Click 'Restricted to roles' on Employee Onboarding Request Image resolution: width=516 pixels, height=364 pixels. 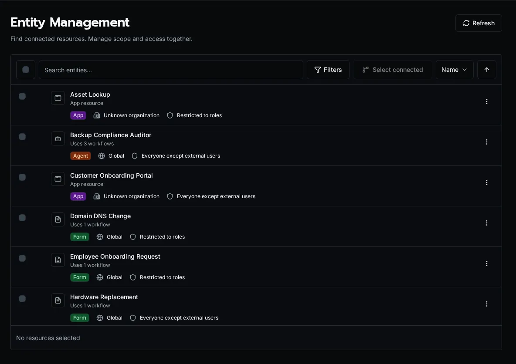point(162,277)
